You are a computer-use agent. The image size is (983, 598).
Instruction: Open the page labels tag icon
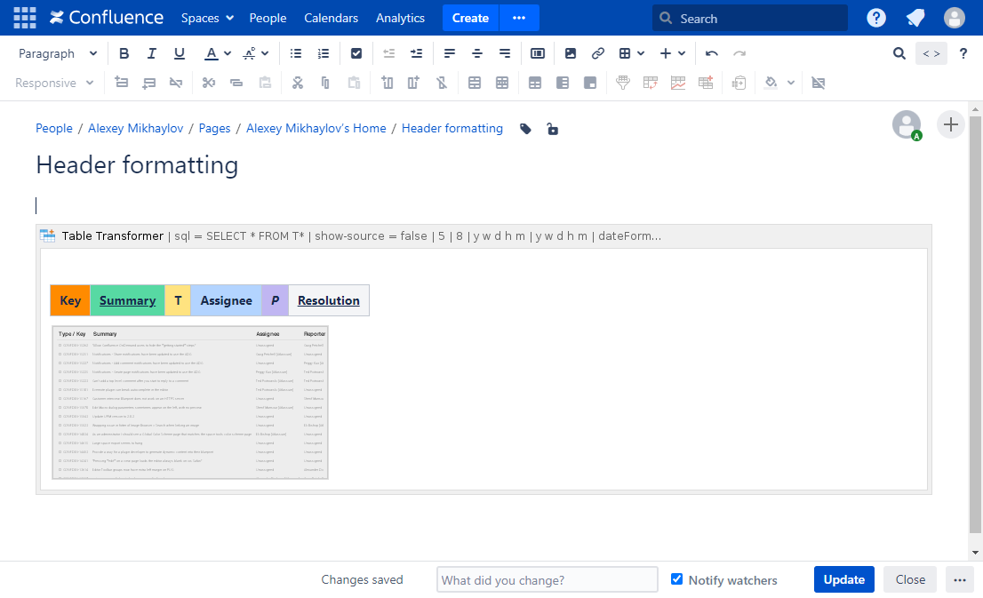(525, 129)
